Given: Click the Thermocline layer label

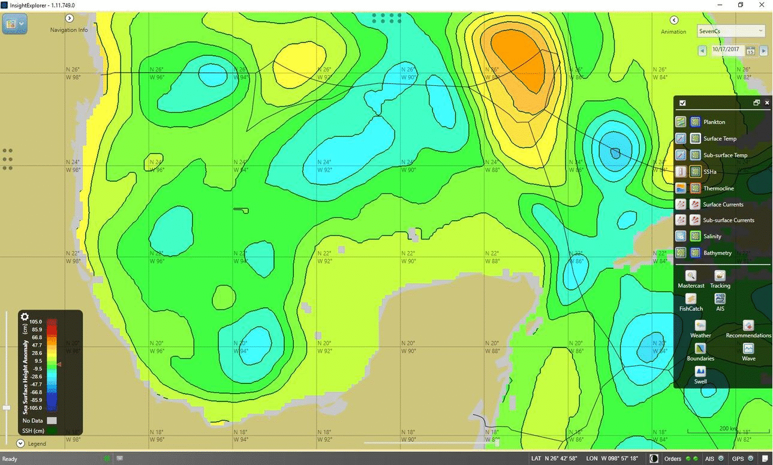Looking at the screenshot, I should (x=718, y=188).
